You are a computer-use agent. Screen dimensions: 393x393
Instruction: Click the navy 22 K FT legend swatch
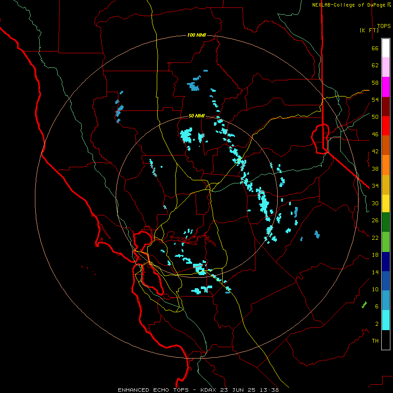click(x=386, y=262)
